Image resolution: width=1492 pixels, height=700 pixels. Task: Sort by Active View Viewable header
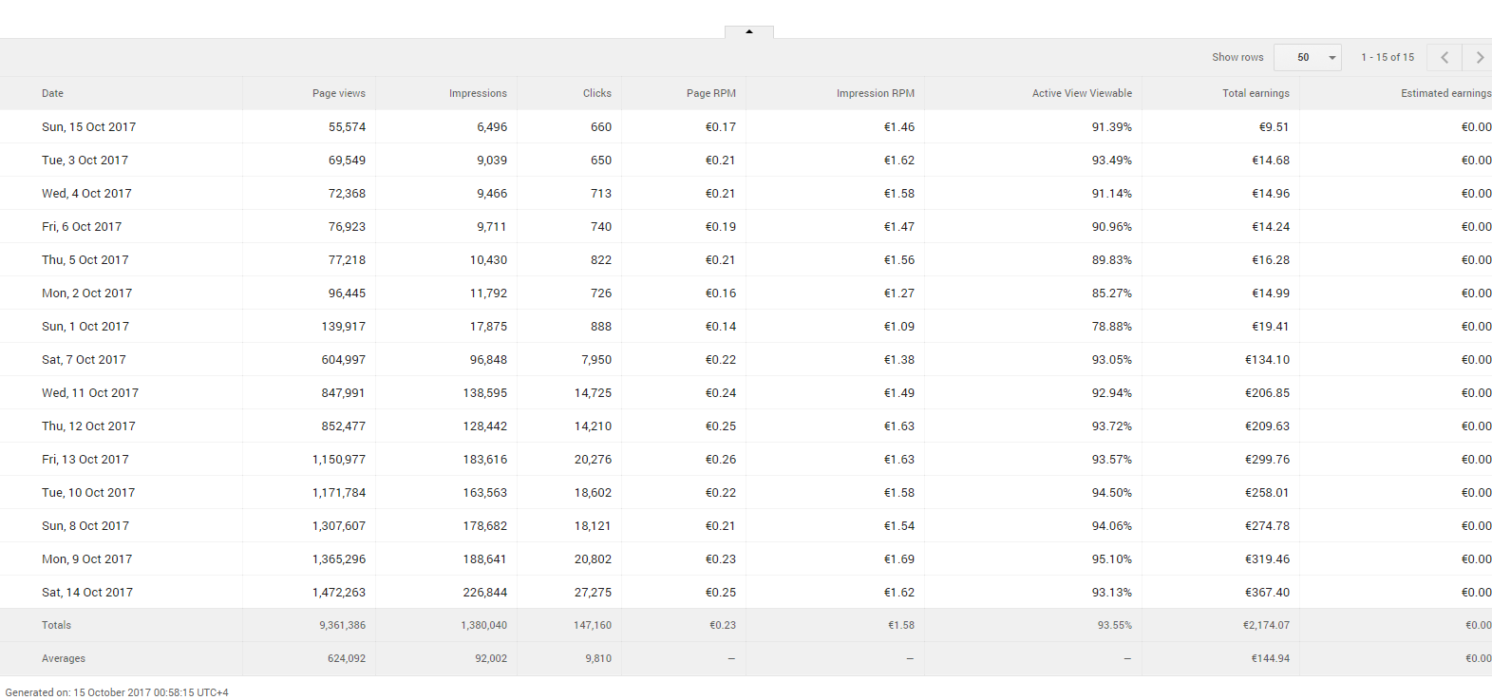click(x=1082, y=93)
